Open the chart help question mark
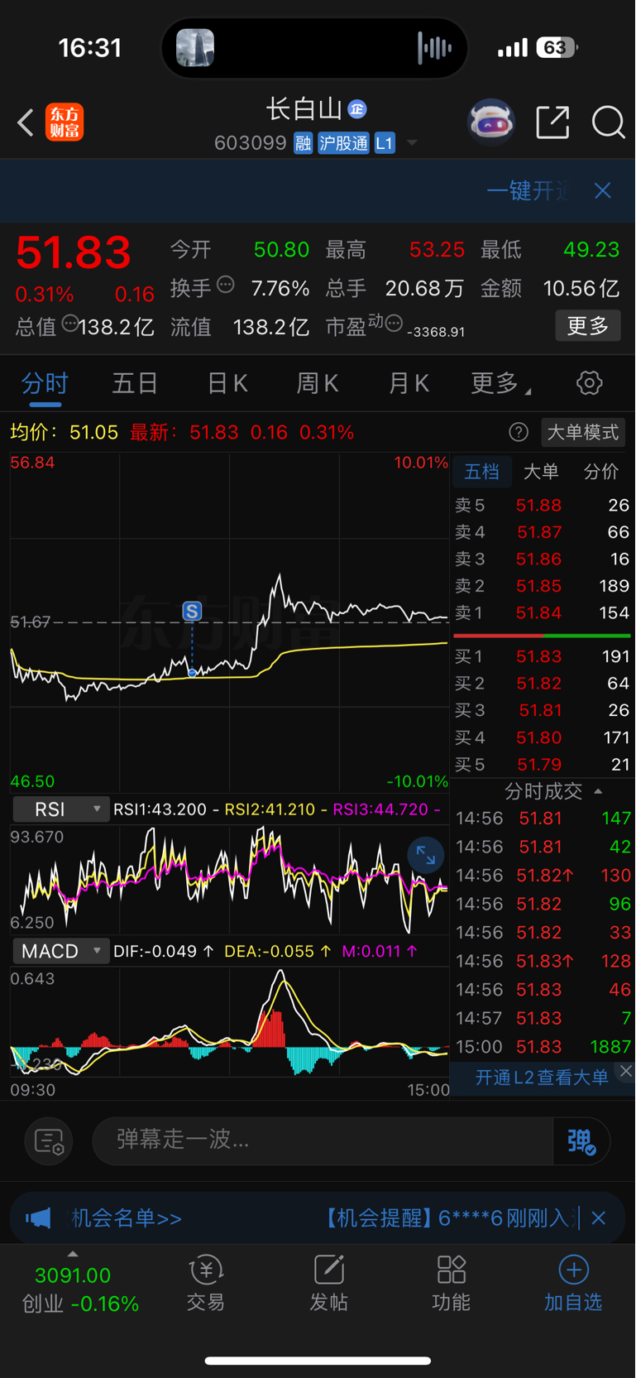 [519, 432]
